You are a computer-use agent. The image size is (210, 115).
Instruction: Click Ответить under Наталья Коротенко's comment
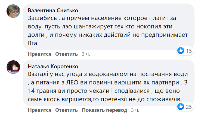(x=67, y=110)
